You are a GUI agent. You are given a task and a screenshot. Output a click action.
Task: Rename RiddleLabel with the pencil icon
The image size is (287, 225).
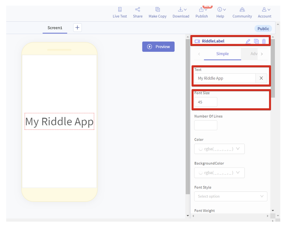coord(248,41)
